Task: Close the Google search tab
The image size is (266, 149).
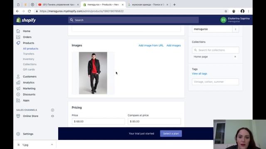Action: pos(167,5)
